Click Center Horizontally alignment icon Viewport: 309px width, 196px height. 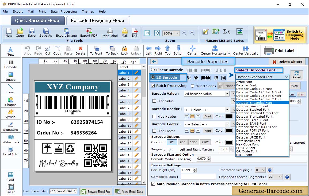click(x=215, y=51)
